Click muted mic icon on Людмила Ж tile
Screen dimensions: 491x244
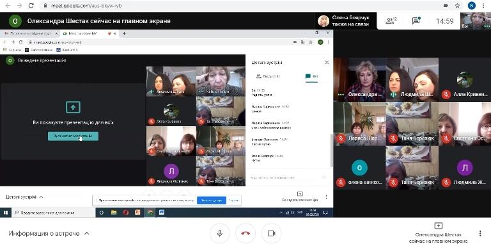coord(446,182)
